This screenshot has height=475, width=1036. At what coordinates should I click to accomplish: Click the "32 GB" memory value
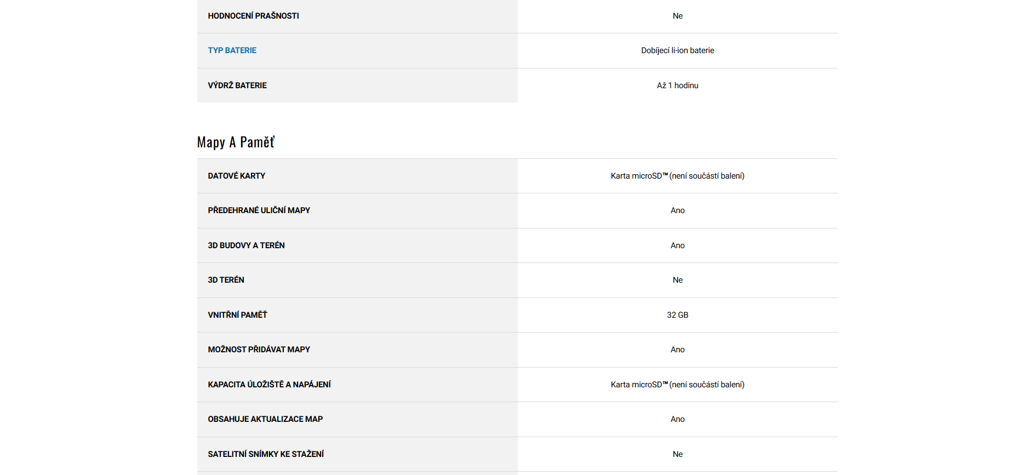(x=677, y=315)
